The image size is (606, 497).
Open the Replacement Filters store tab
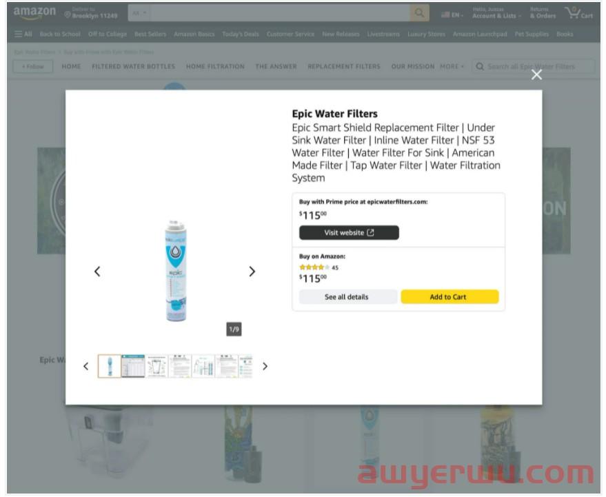pos(344,66)
